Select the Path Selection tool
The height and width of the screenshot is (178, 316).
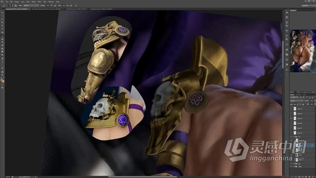tap(2, 65)
